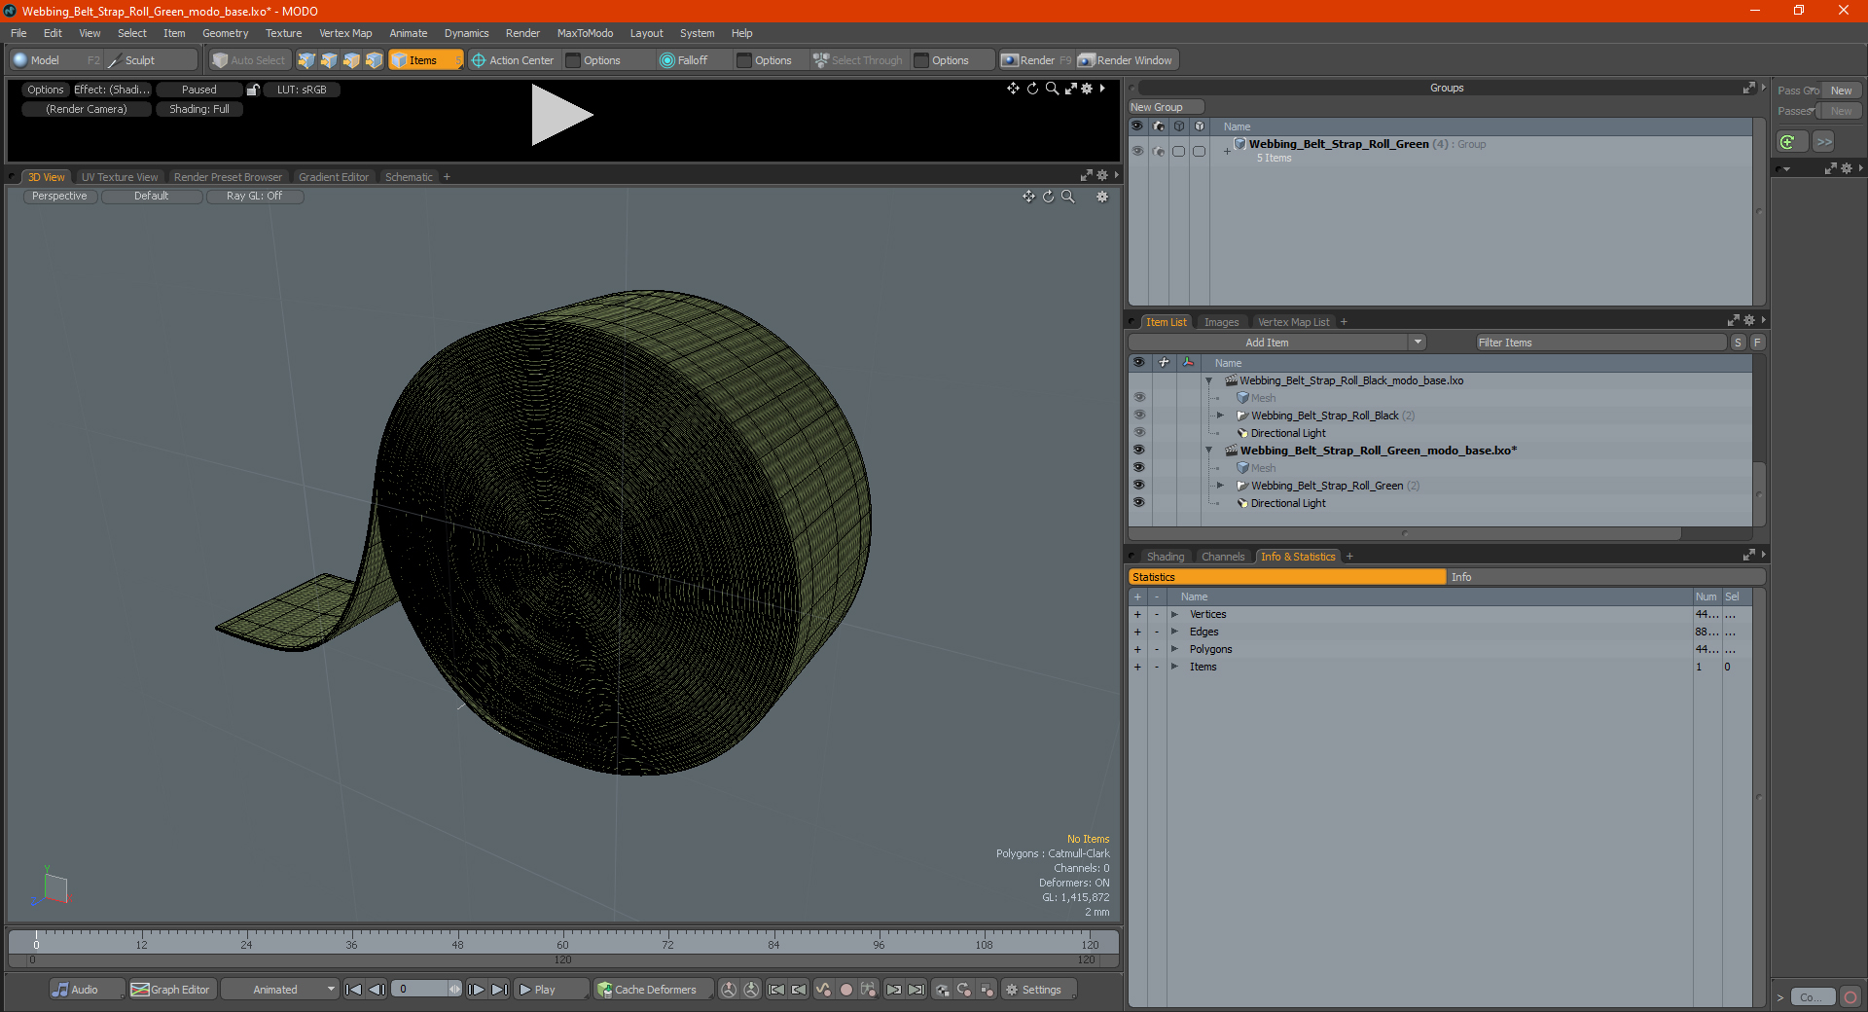Open the MaxToModo menu
The width and height of the screenshot is (1868, 1012).
coord(585,33)
